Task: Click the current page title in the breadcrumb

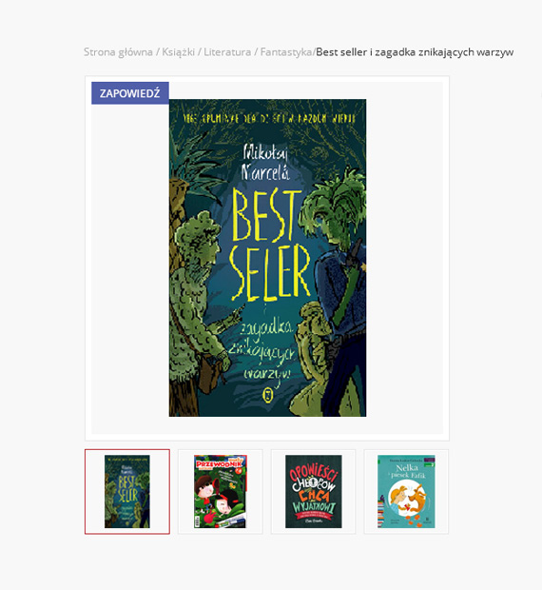Action: coord(415,52)
